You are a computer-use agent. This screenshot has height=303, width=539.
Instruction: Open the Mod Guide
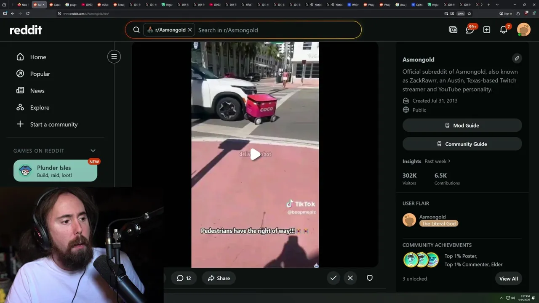click(x=462, y=125)
